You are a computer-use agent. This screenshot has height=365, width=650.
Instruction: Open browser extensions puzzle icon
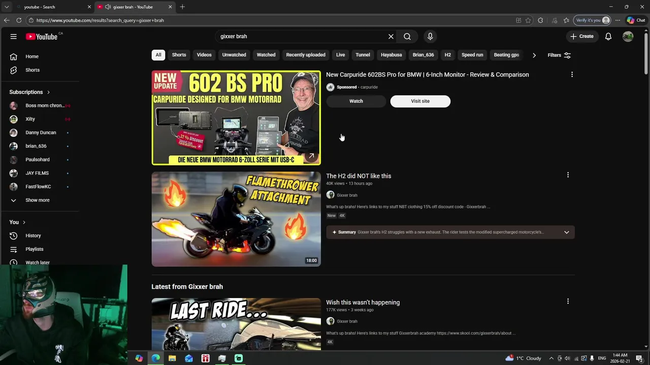pyautogui.click(x=540, y=20)
